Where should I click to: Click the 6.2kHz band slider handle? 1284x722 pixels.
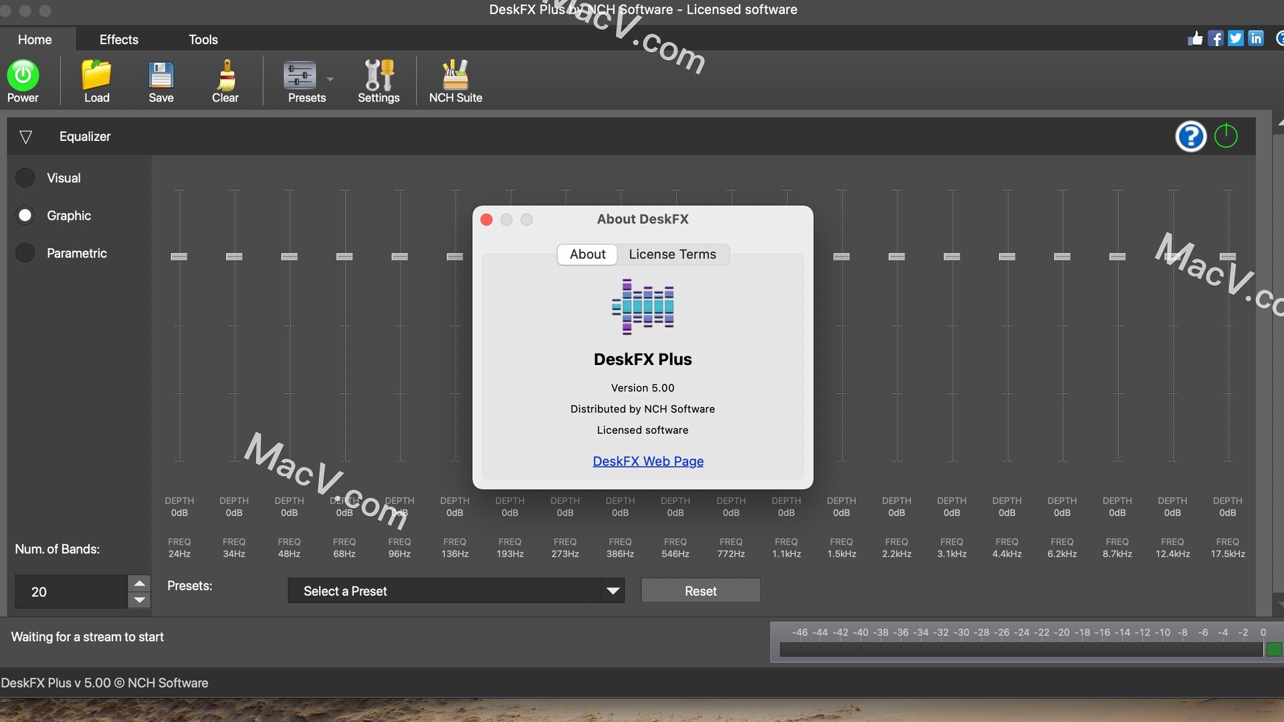[1062, 257]
